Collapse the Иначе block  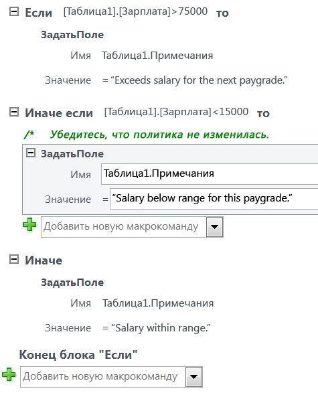[14, 259]
